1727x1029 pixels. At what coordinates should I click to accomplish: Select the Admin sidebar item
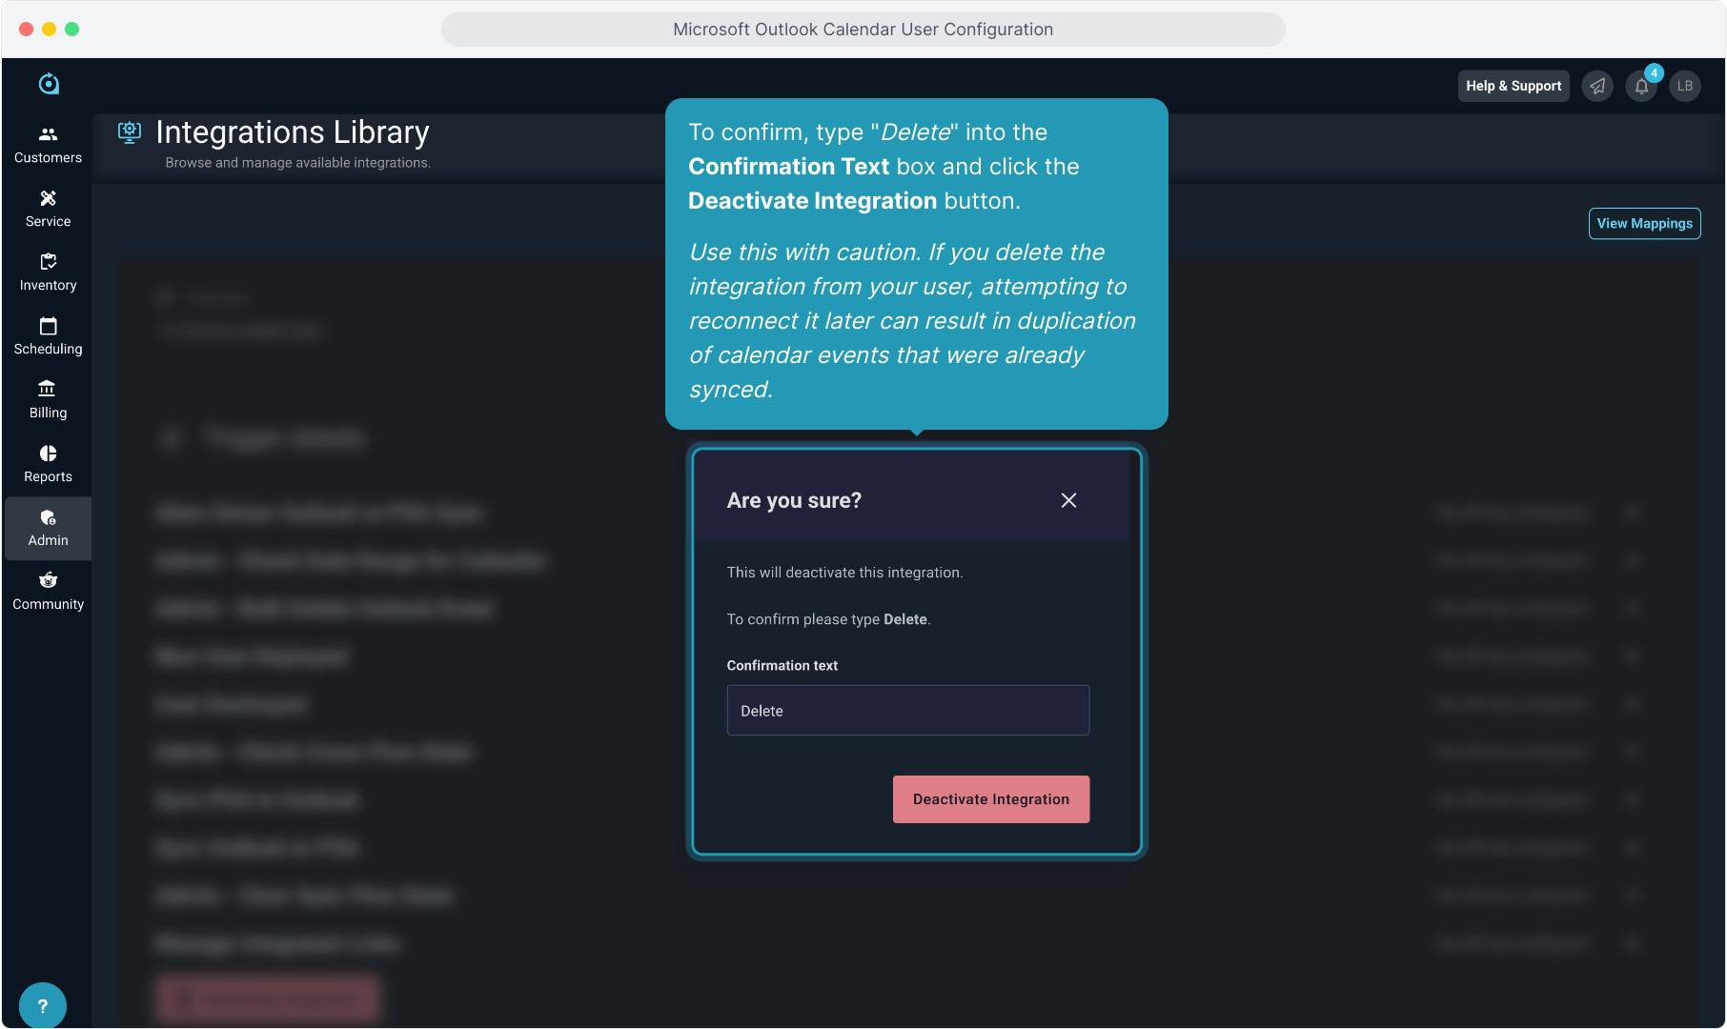pyautogui.click(x=48, y=528)
